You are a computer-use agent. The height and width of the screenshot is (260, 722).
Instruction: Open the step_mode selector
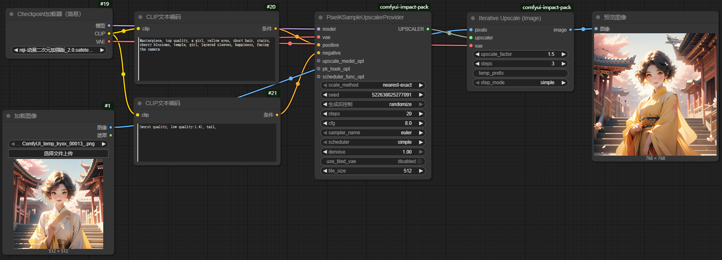[x=520, y=83]
